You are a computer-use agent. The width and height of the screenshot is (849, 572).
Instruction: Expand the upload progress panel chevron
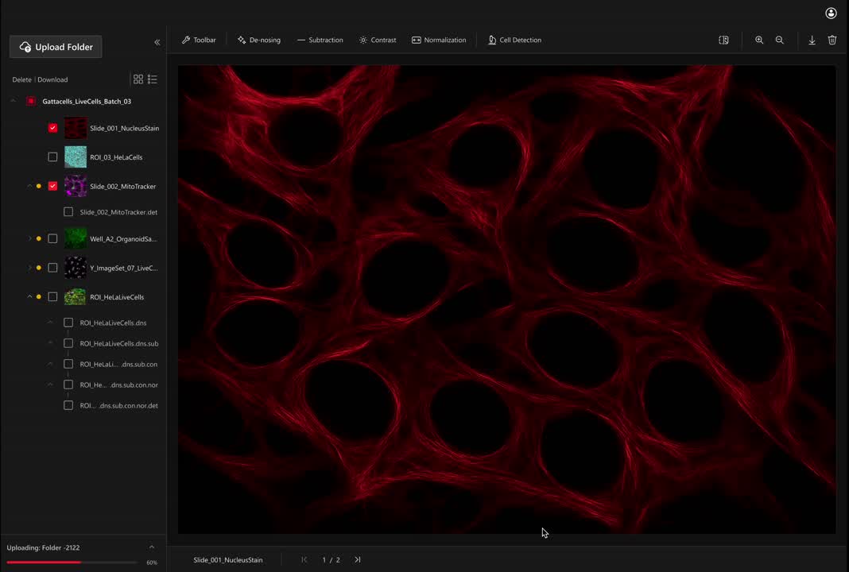[152, 547]
